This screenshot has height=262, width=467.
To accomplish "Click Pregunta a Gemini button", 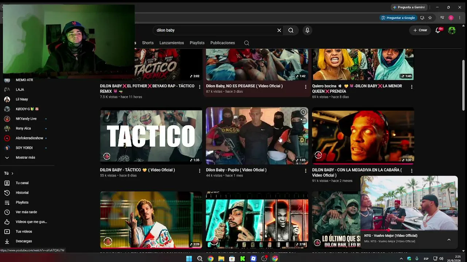I will click(x=409, y=7).
